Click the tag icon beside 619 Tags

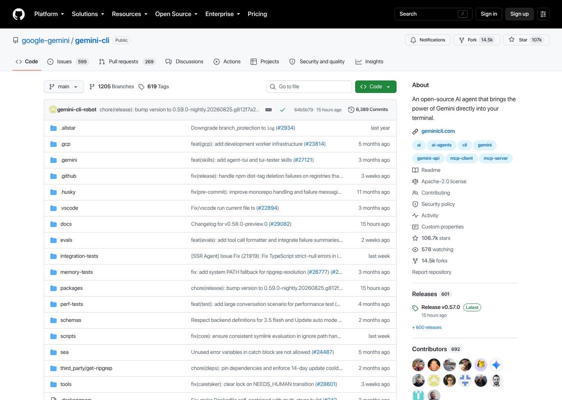tap(141, 87)
